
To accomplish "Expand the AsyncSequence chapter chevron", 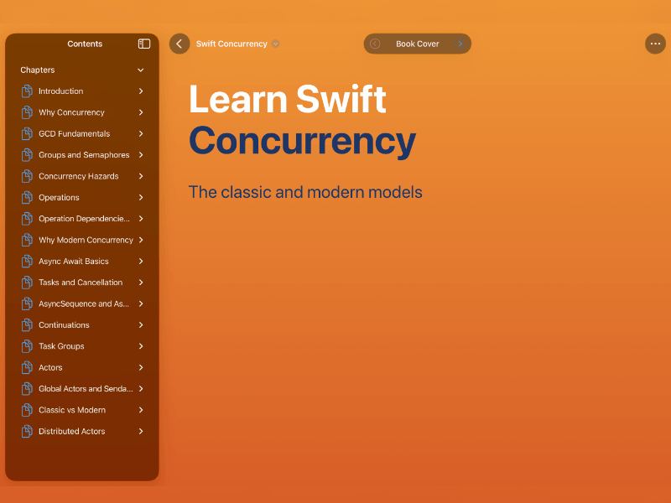I will point(141,303).
